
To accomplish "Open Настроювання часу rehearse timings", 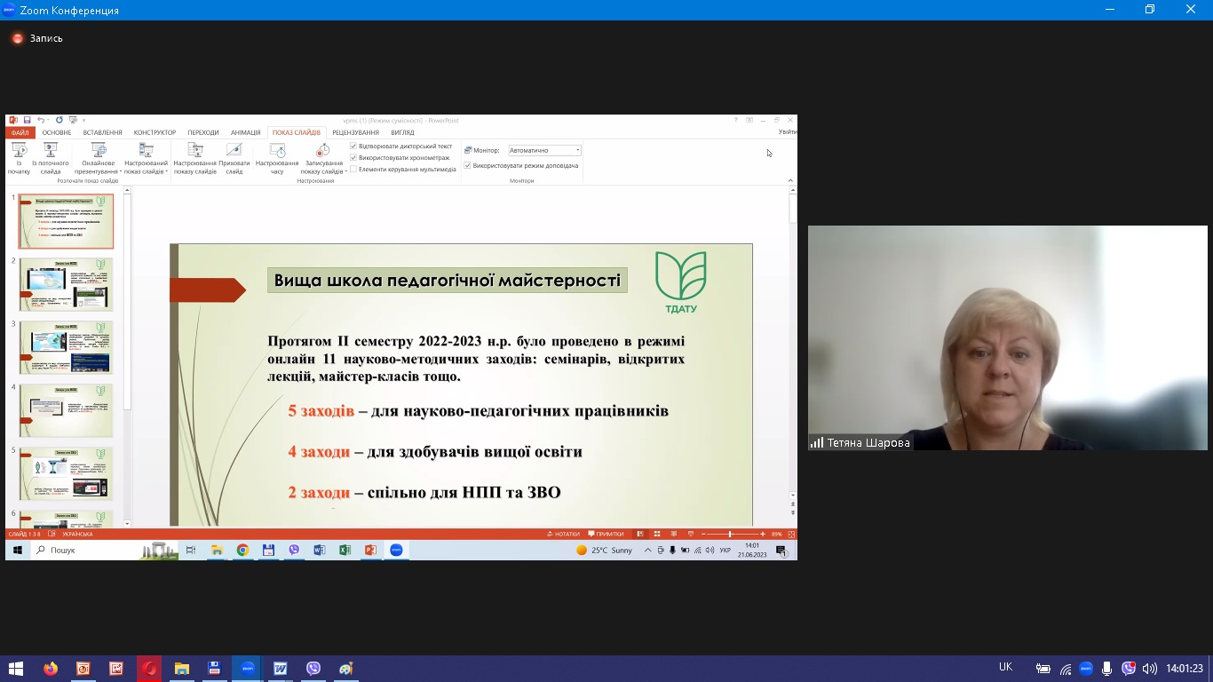I will 277,158.
